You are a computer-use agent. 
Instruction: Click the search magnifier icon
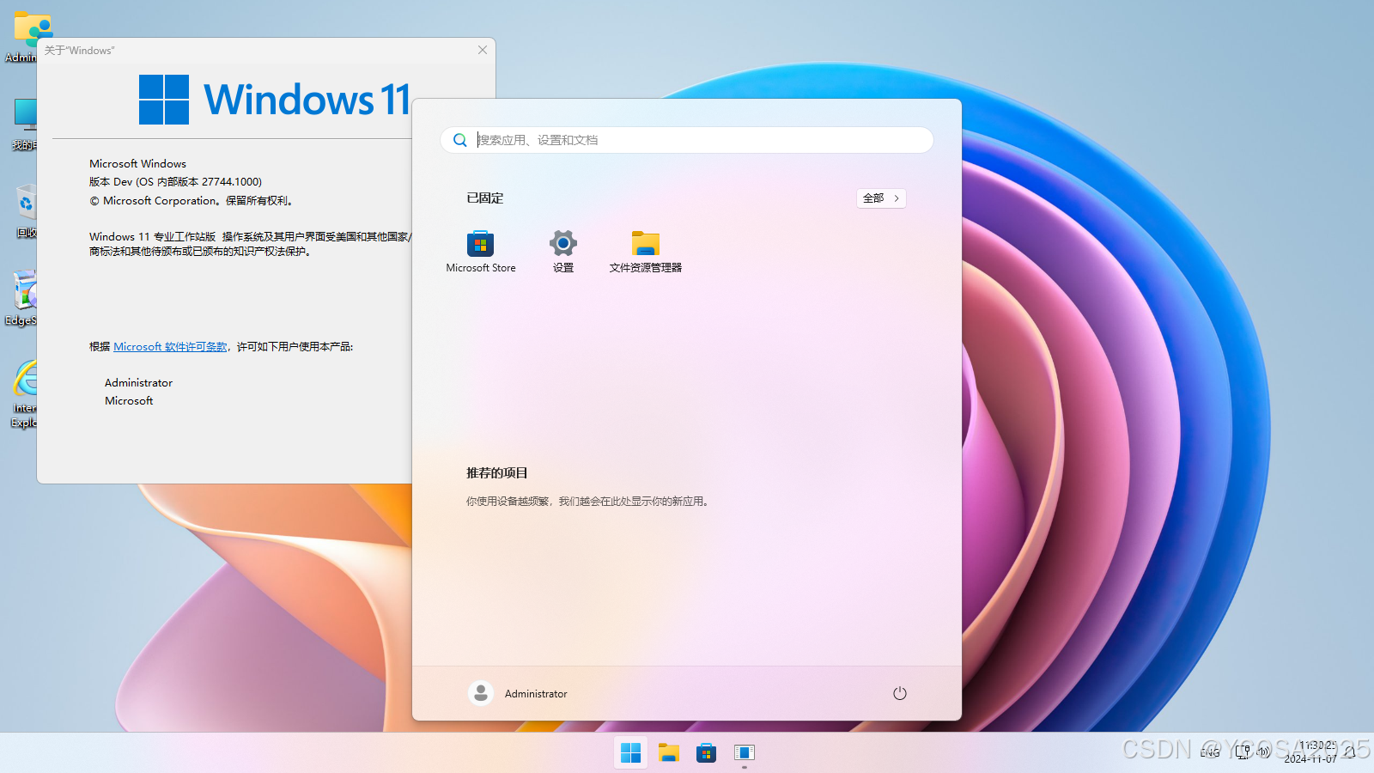pos(460,140)
